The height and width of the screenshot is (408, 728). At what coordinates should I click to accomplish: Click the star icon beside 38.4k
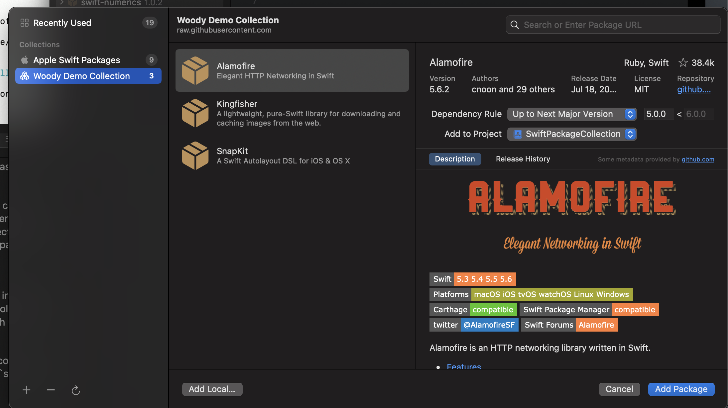pyautogui.click(x=683, y=62)
